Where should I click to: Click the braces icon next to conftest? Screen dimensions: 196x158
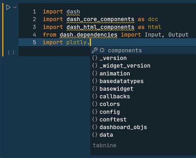pyautogui.click(x=95, y=120)
